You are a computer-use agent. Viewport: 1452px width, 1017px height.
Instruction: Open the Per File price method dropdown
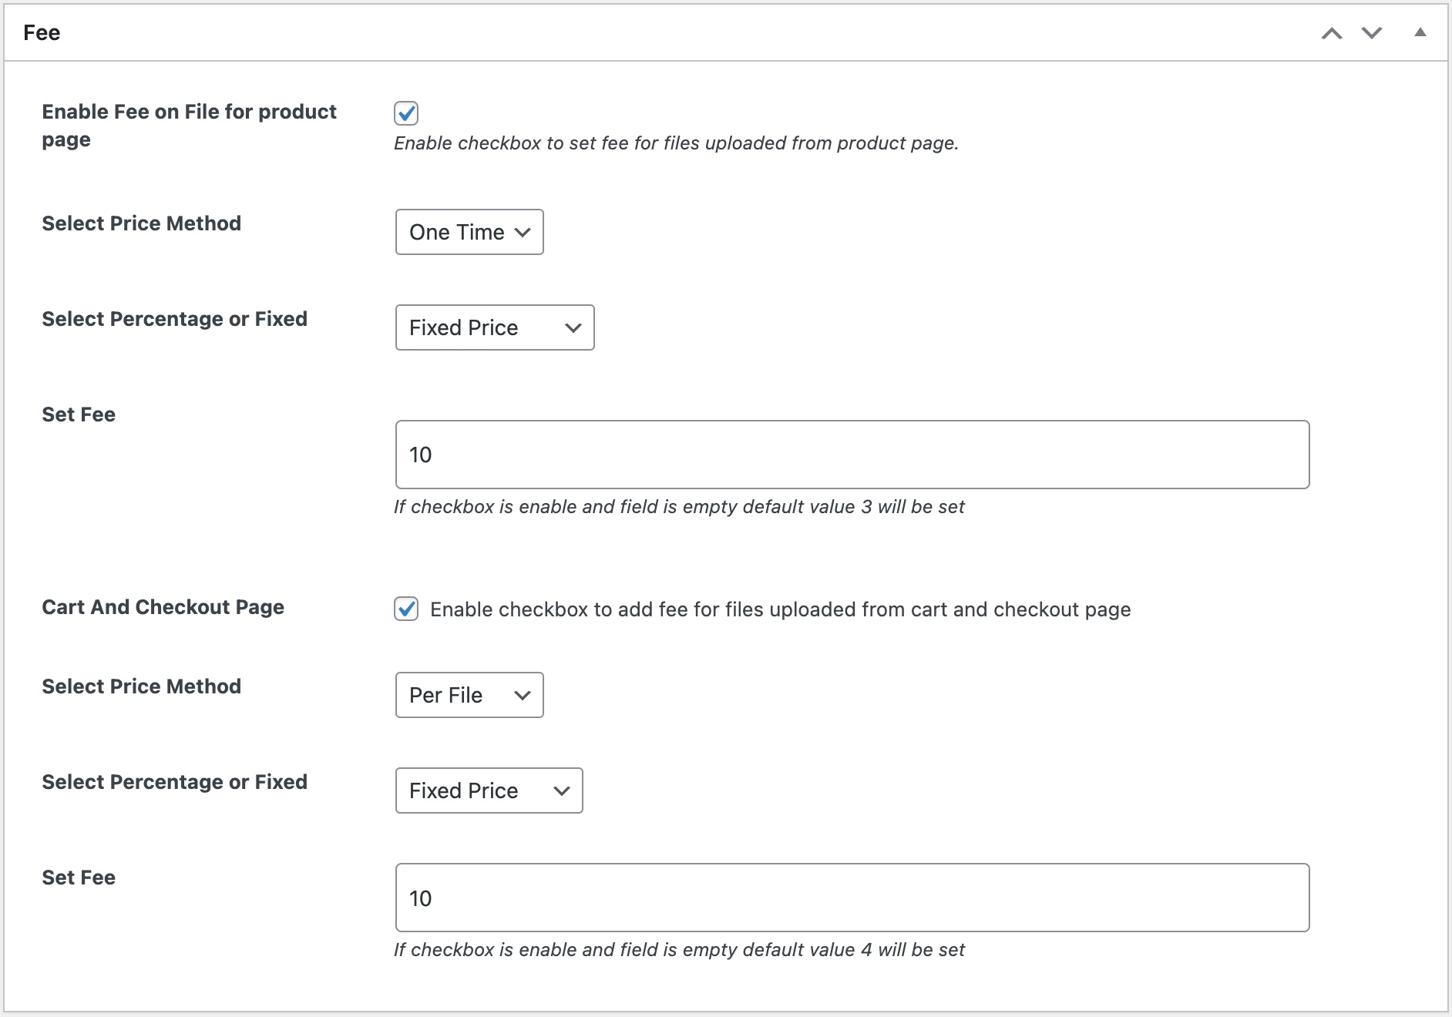click(469, 695)
